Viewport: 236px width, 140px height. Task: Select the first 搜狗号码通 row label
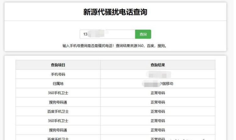(58, 102)
